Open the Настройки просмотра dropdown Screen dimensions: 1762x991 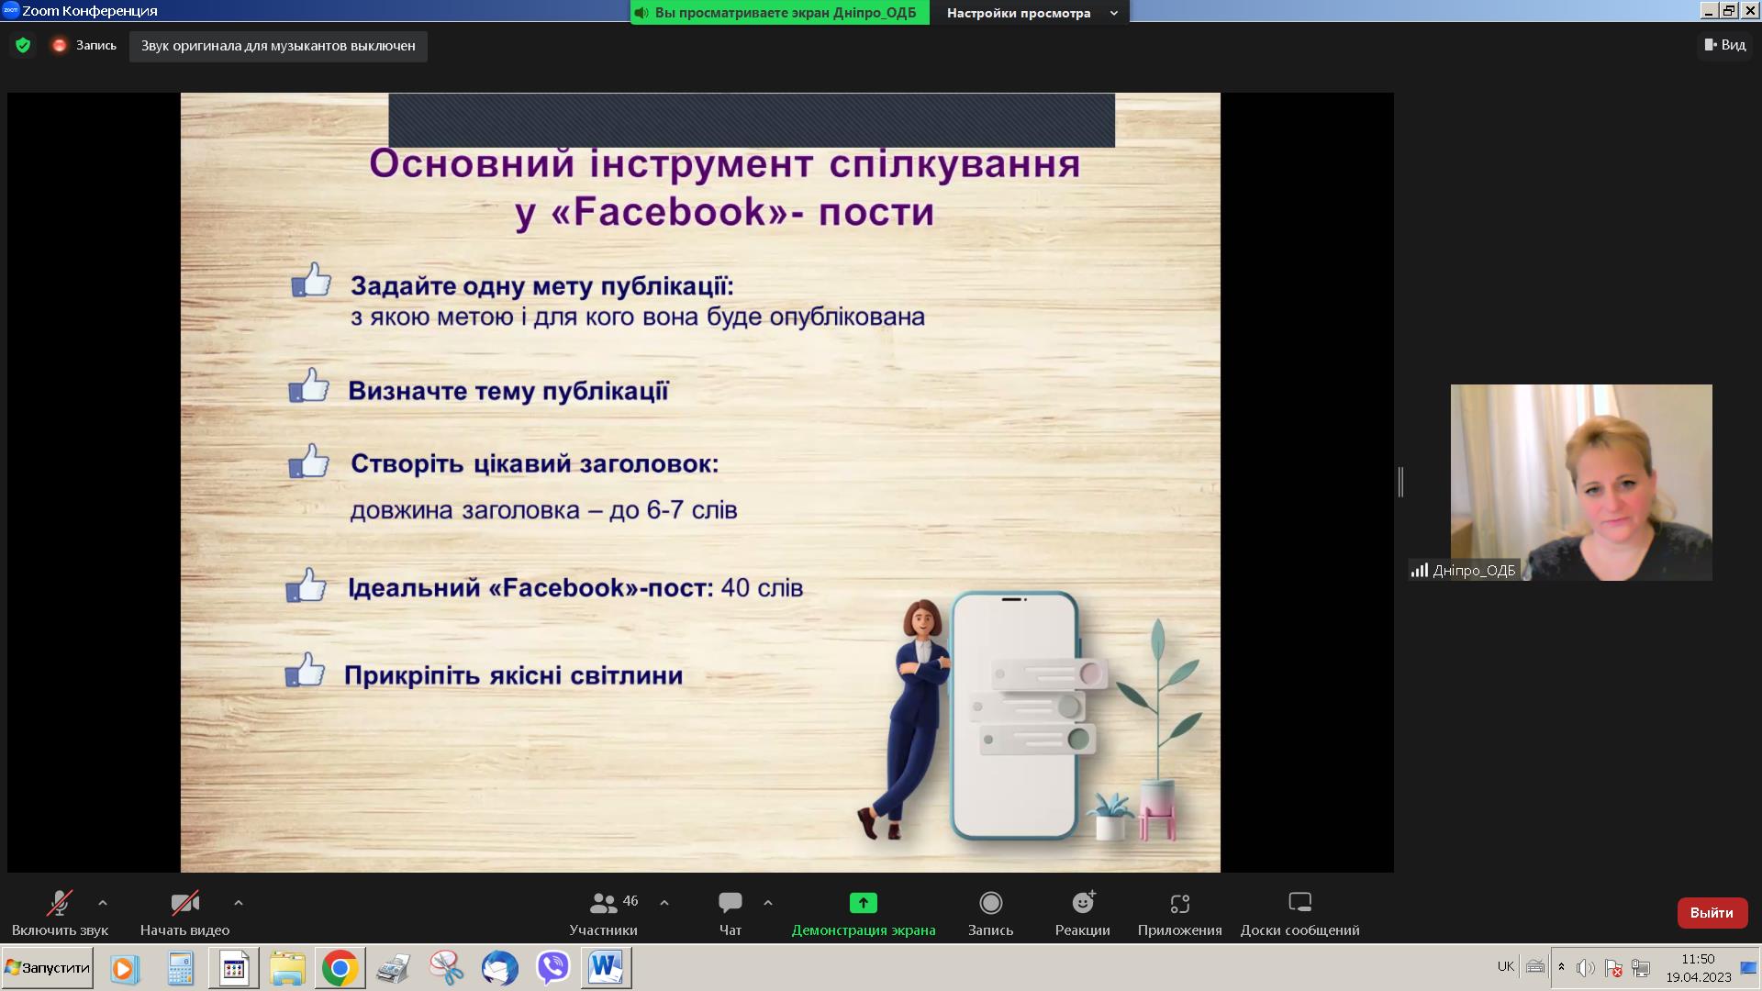1030,13
